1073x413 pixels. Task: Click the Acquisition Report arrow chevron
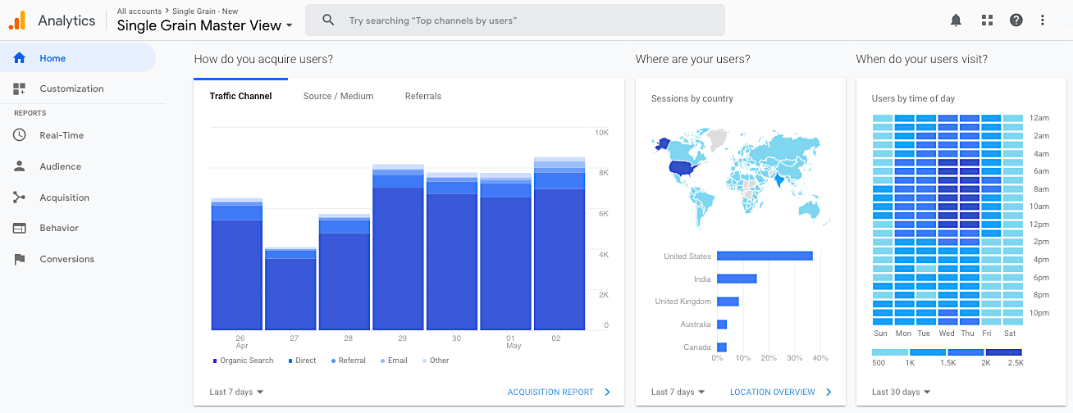point(607,393)
